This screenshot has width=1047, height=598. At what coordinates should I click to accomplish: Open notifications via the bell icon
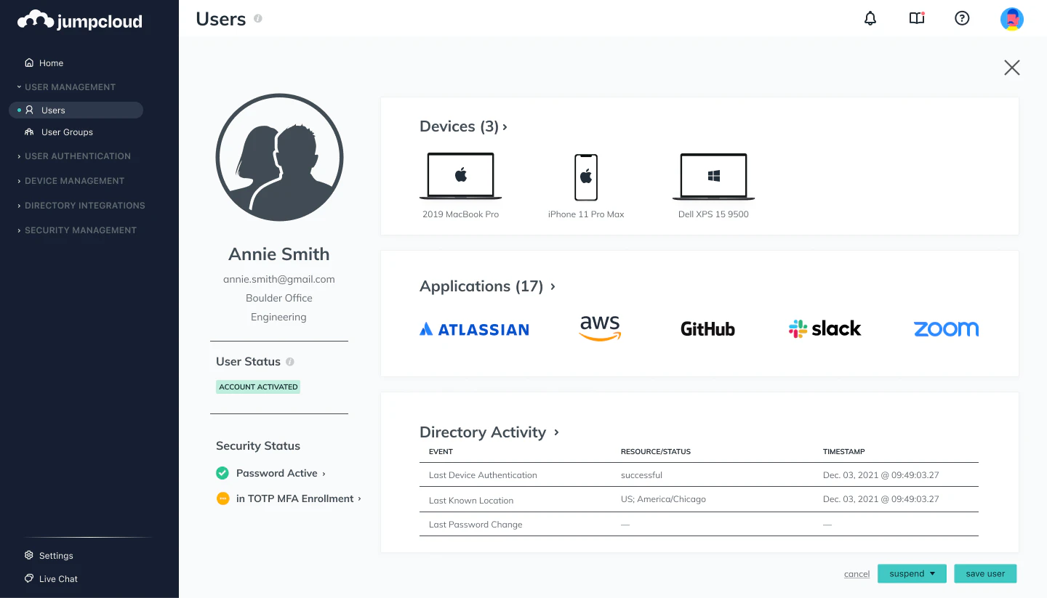click(870, 18)
